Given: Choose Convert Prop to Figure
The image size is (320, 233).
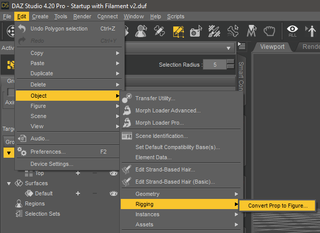Looking at the screenshot, I should (278, 206).
